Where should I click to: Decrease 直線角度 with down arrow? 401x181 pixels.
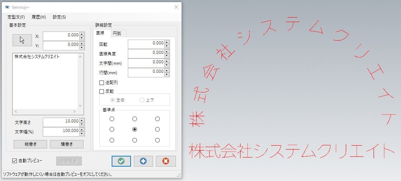pyautogui.click(x=167, y=56)
